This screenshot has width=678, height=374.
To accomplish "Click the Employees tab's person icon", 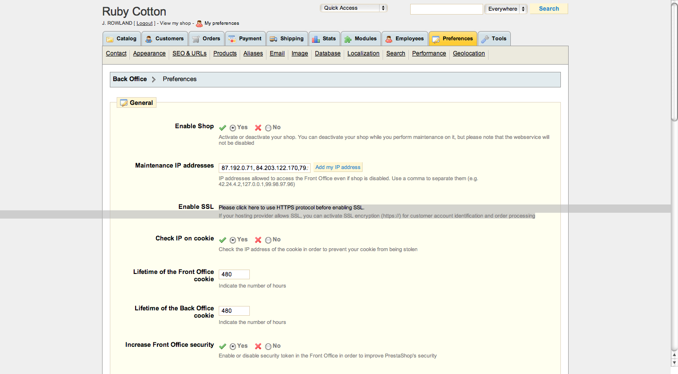I will [x=389, y=39].
